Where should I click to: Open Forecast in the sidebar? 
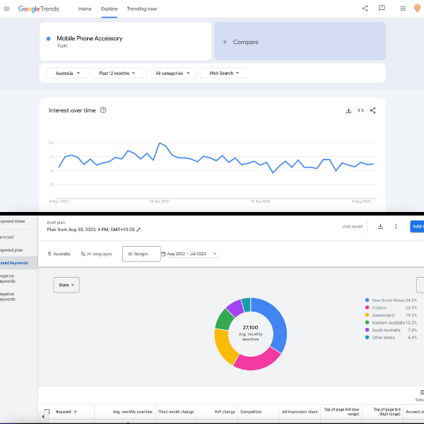[7, 237]
